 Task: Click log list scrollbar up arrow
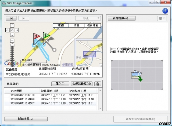100,90
